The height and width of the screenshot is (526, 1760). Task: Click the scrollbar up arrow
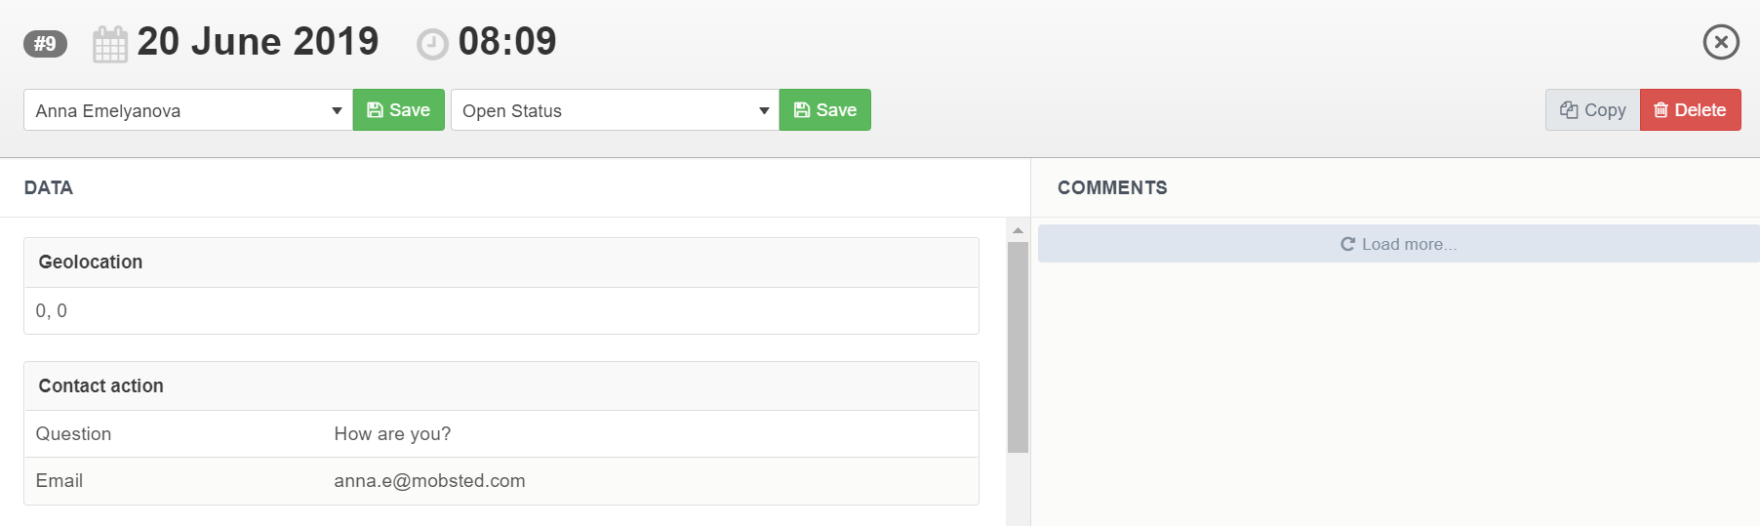tap(1018, 230)
